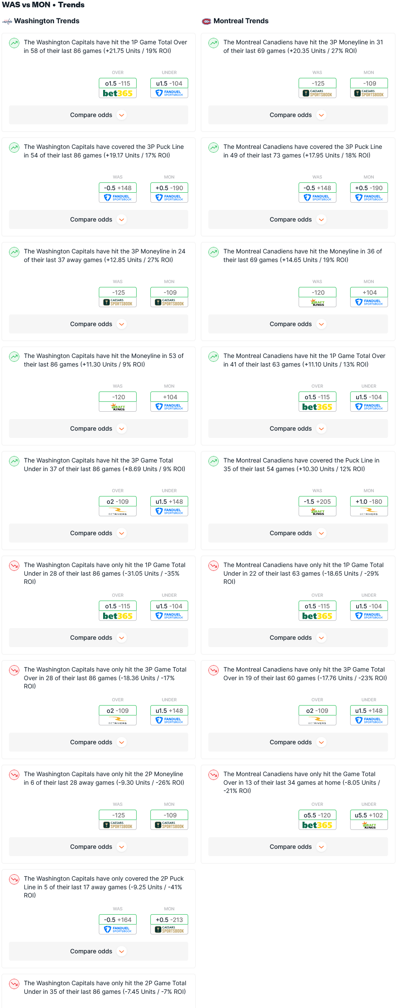
Task: Click bet365 o1.5 -115 odds in Washington 1P Over card
Action: [118, 88]
